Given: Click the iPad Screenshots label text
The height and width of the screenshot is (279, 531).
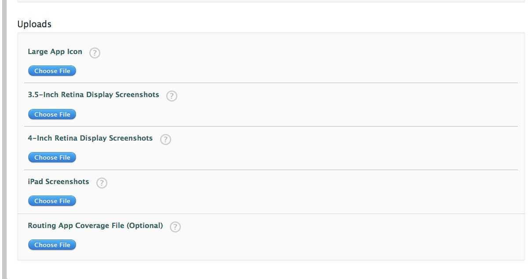Looking at the screenshot, I should (59, 181).
